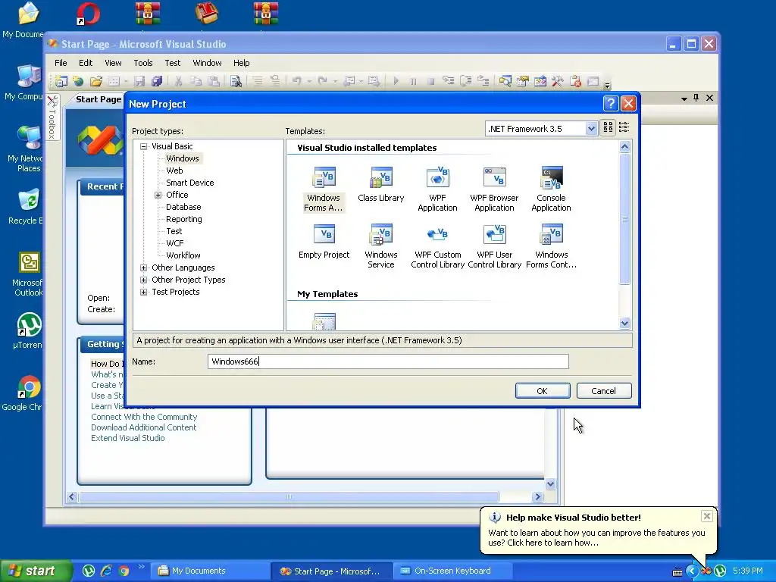Expand the Other Project Types node

143,280
